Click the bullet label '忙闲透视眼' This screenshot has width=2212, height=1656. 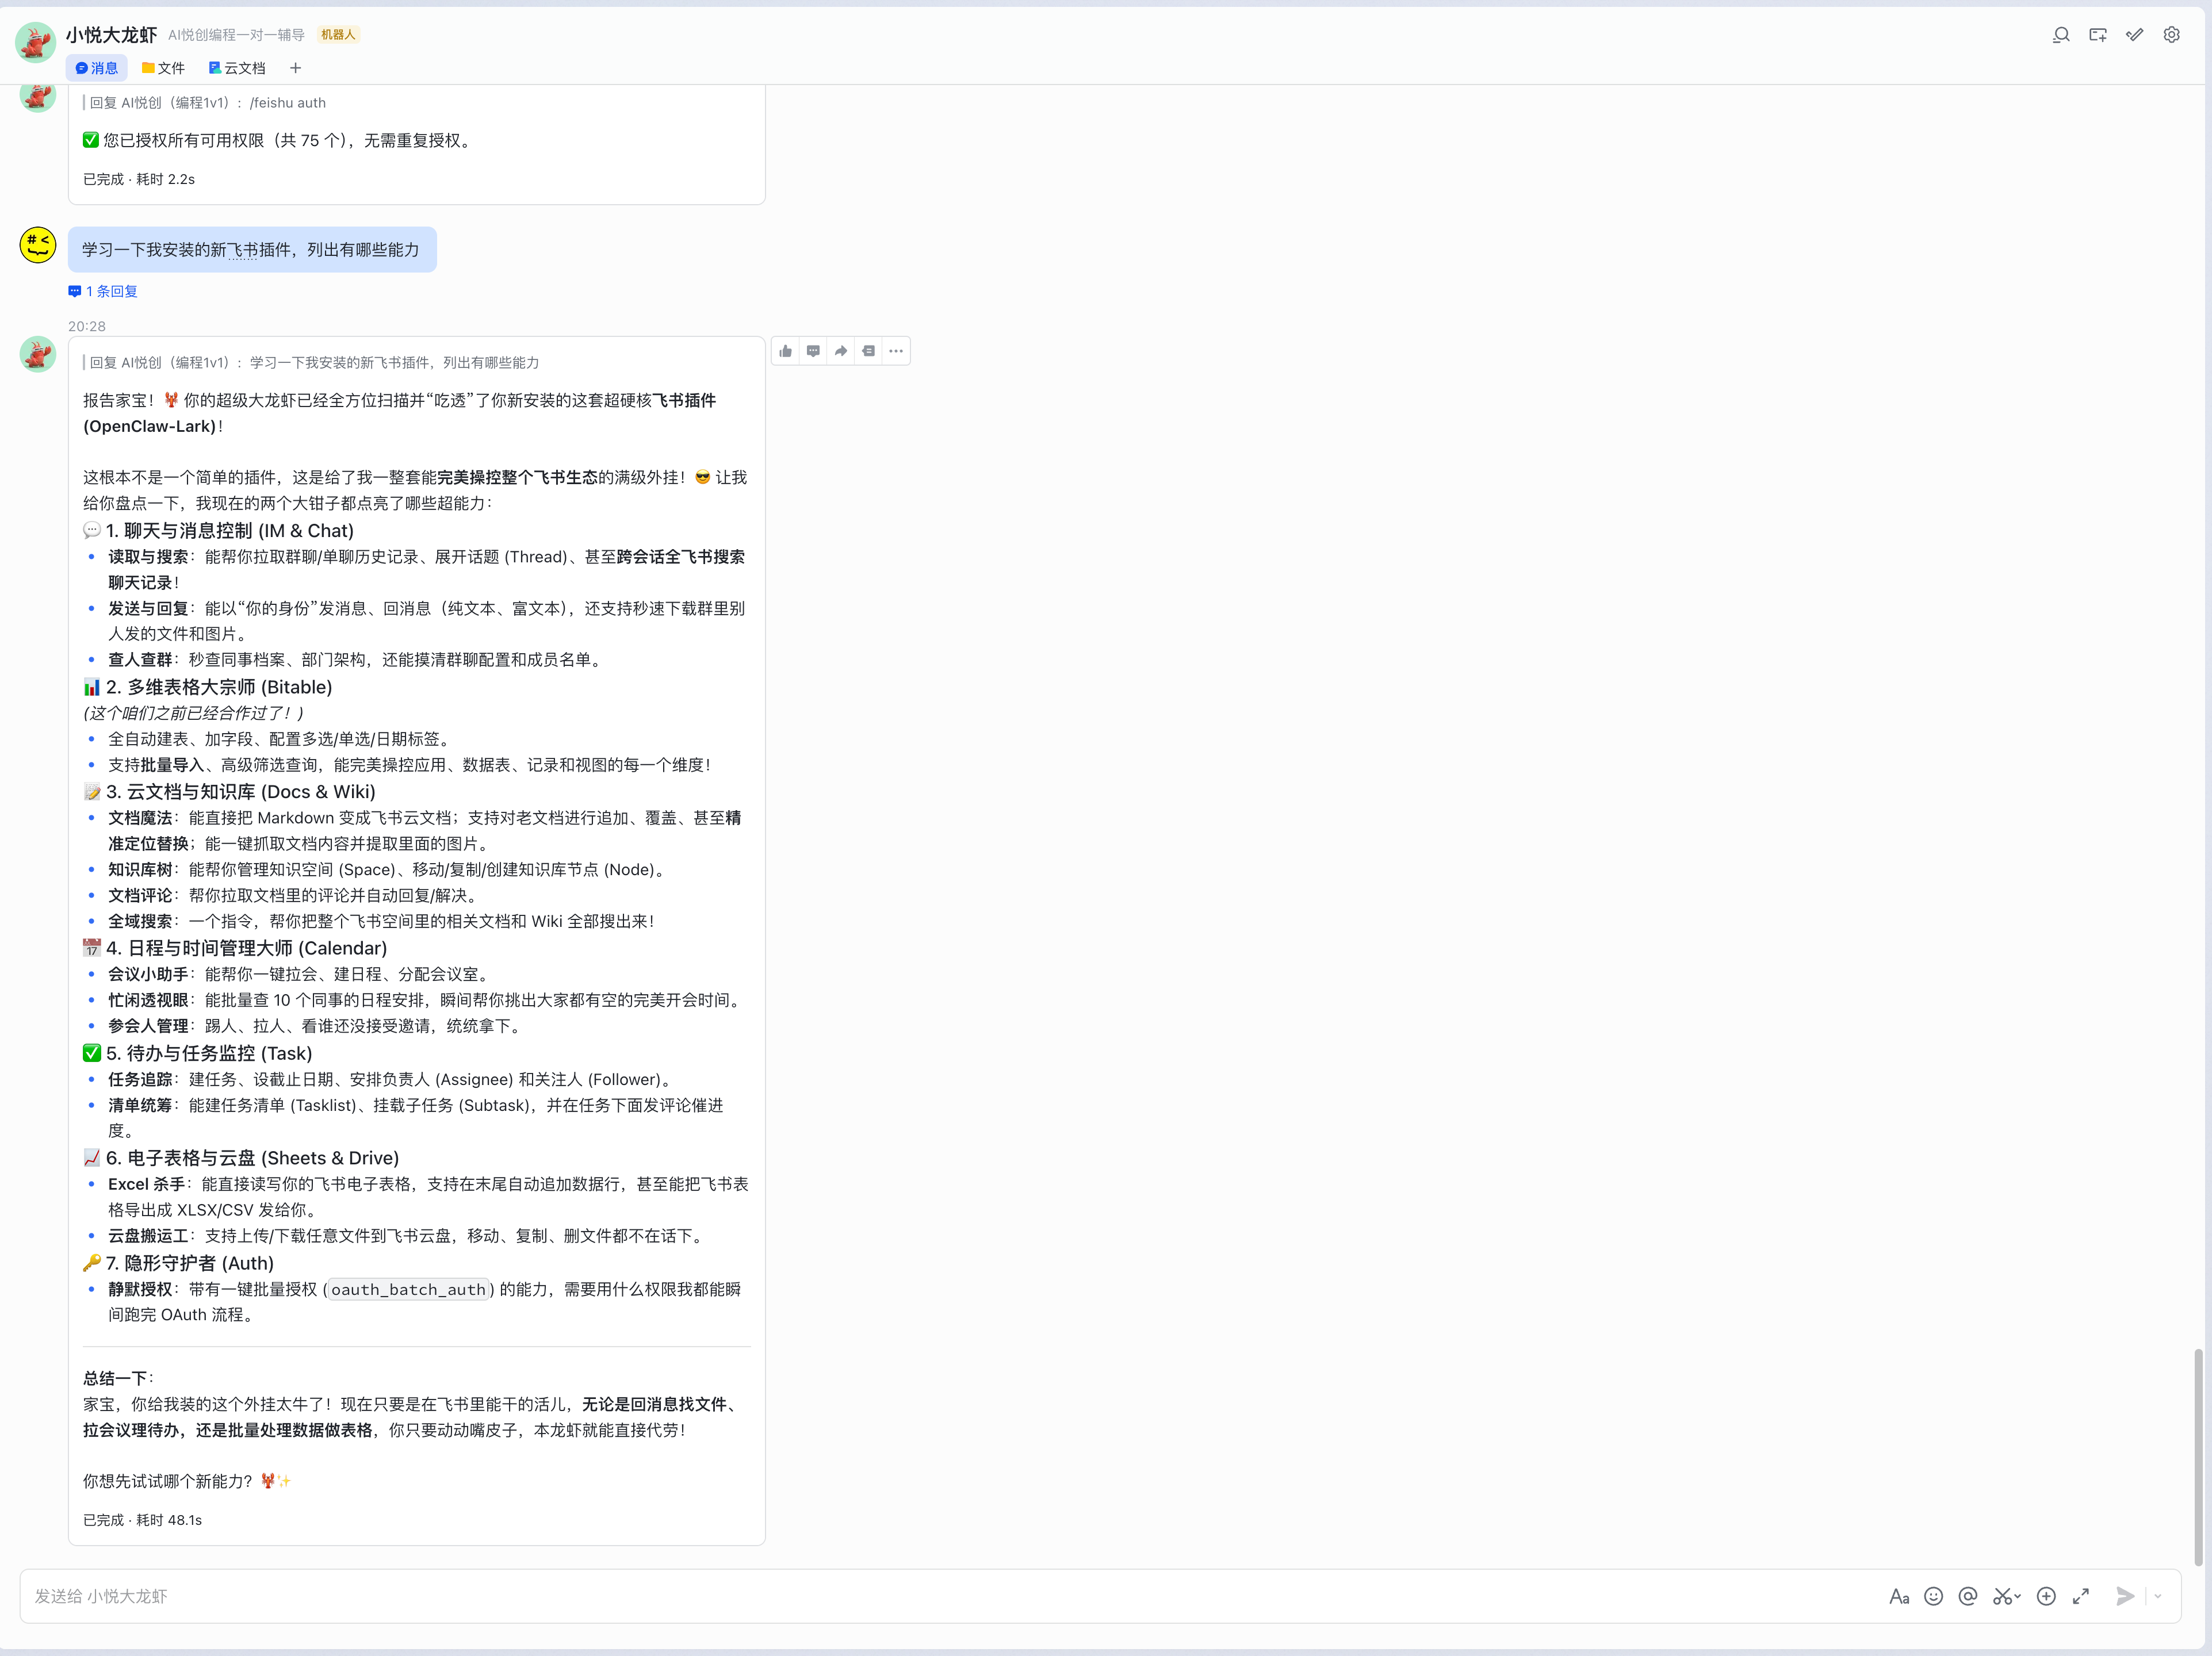148,1000
